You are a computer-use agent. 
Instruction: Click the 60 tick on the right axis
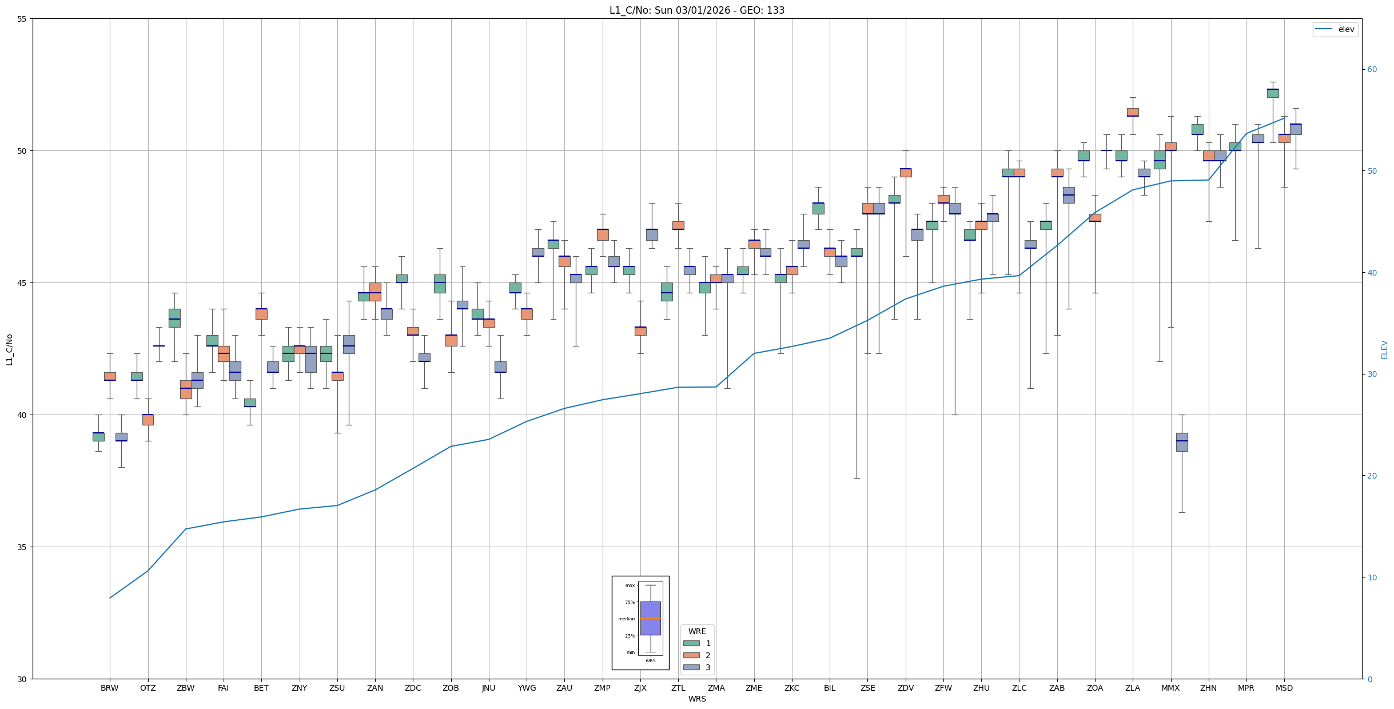[1372, 70]
